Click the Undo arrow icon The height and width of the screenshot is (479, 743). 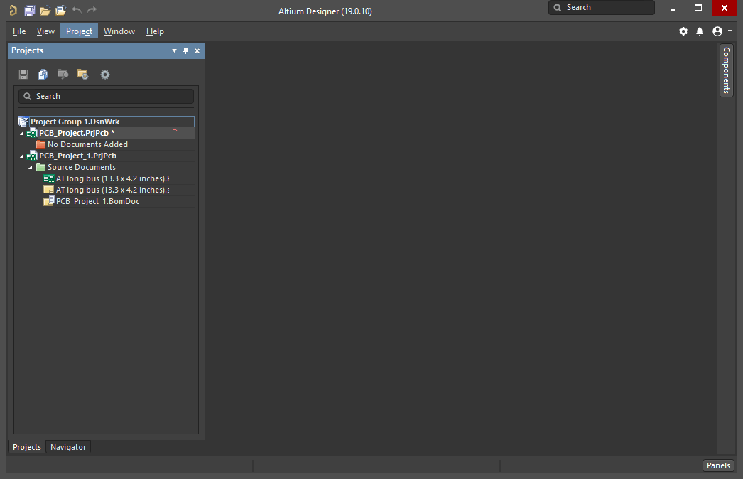click(x=77, y=9)
